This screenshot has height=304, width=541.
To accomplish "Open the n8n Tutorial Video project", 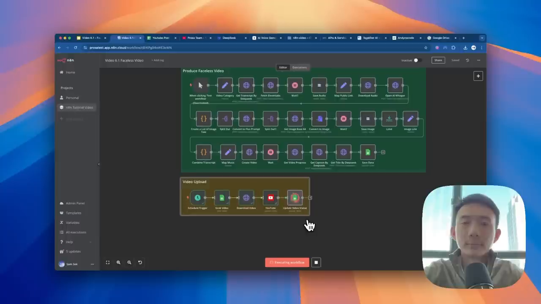I will coord(77,107).
